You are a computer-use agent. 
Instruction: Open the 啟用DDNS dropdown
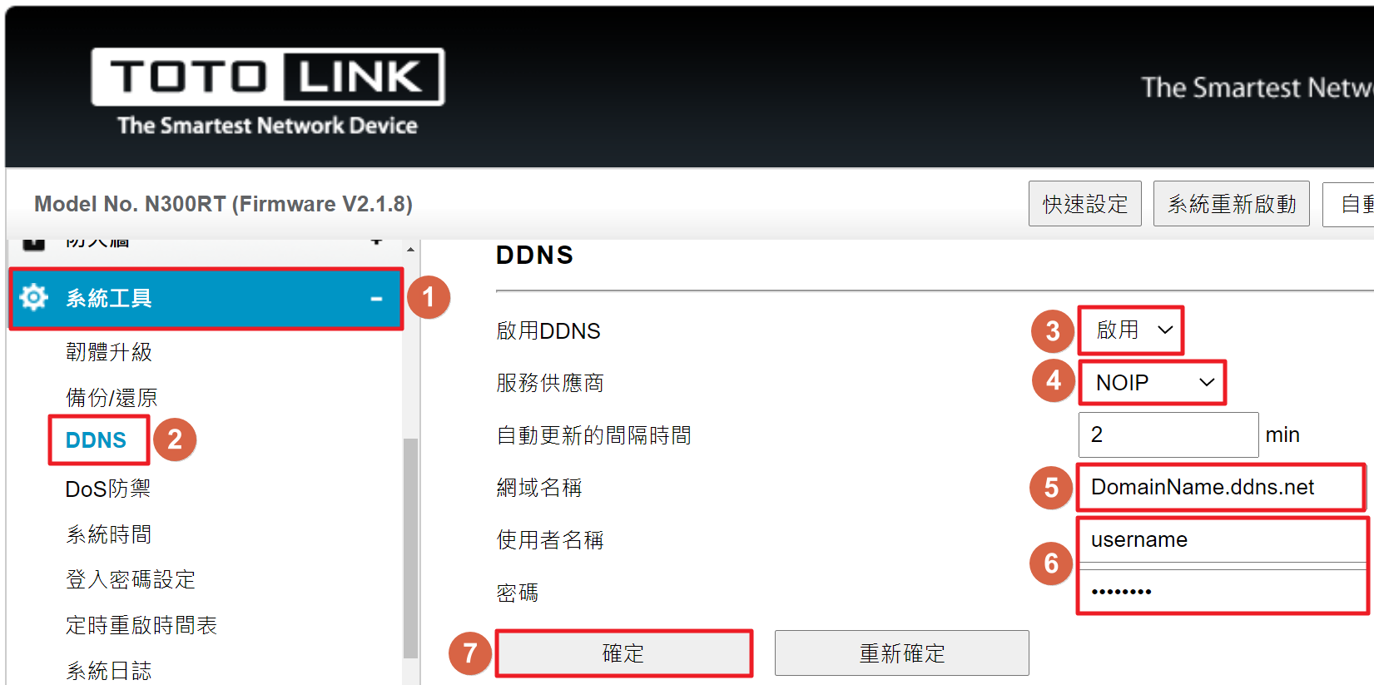click(1130, 330)
